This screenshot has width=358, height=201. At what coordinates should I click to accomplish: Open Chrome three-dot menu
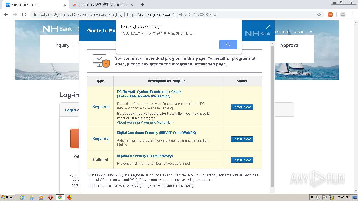click(x=352, y=15)
